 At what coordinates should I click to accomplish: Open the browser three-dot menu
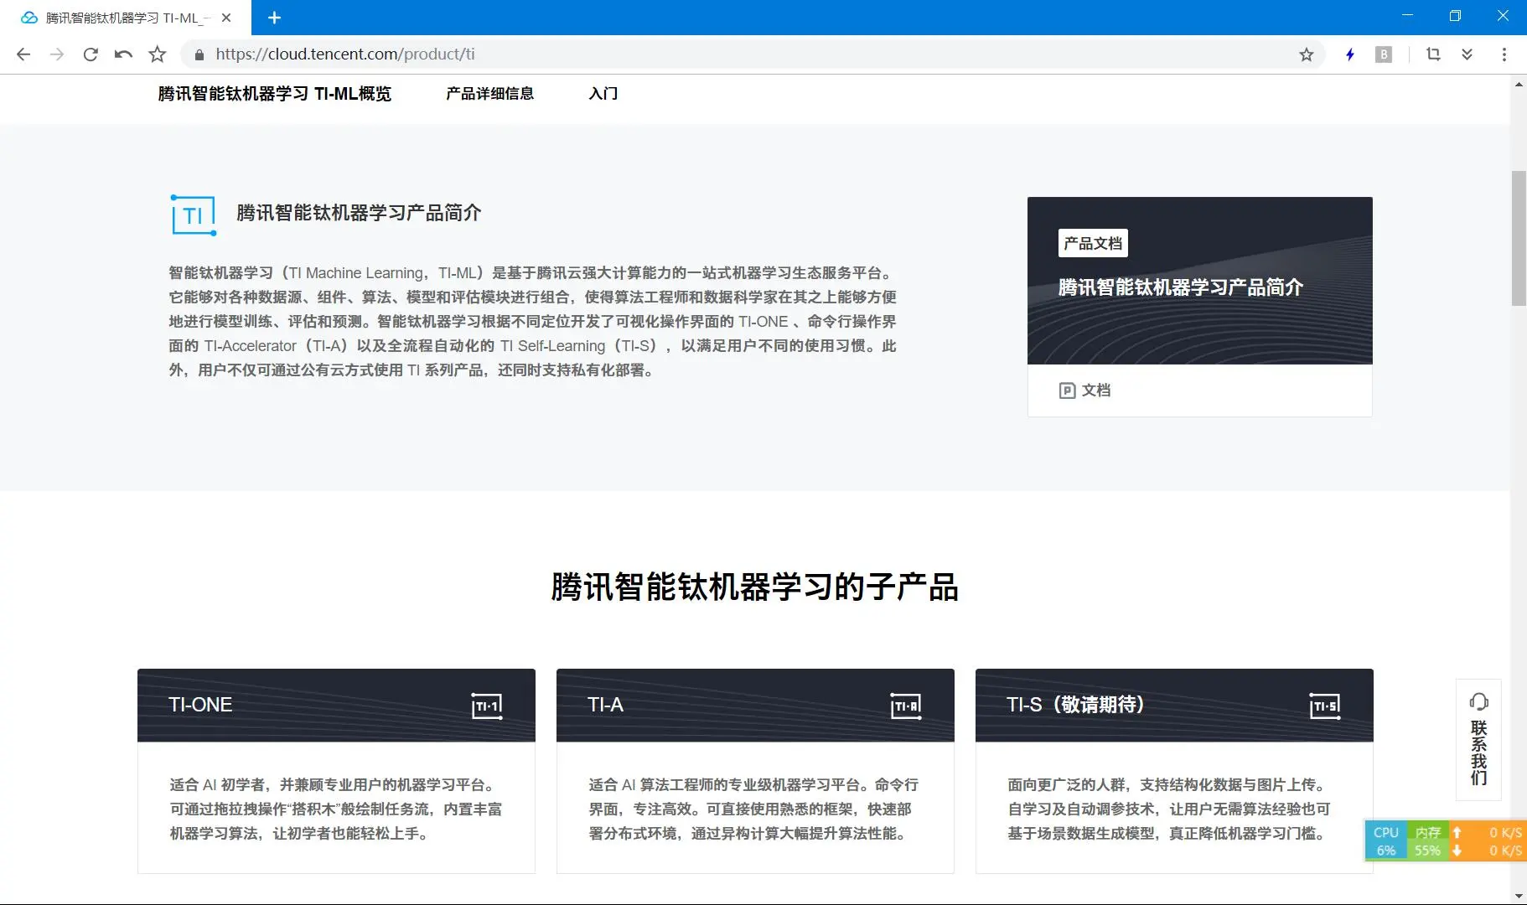tap(1504, 54)
